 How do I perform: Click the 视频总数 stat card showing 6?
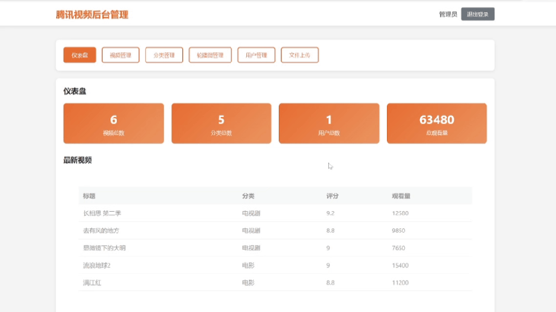pyautogui.click(x=113, y=123)
